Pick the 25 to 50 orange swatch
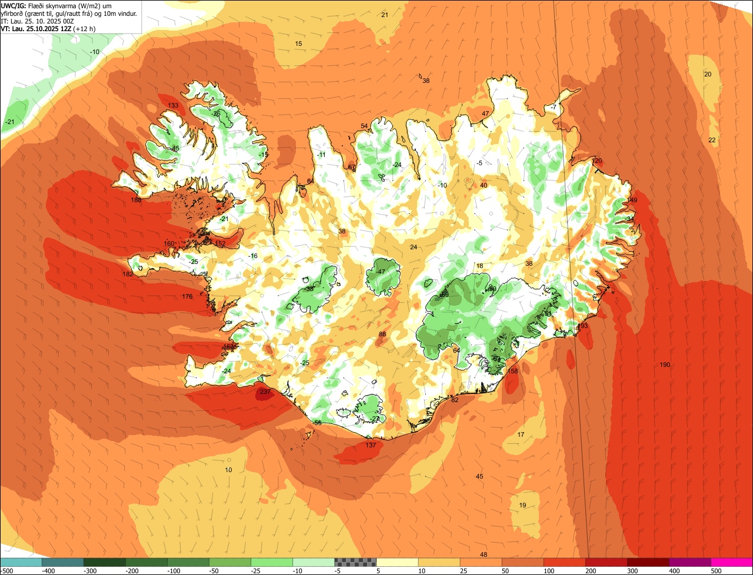 [481, 562]
